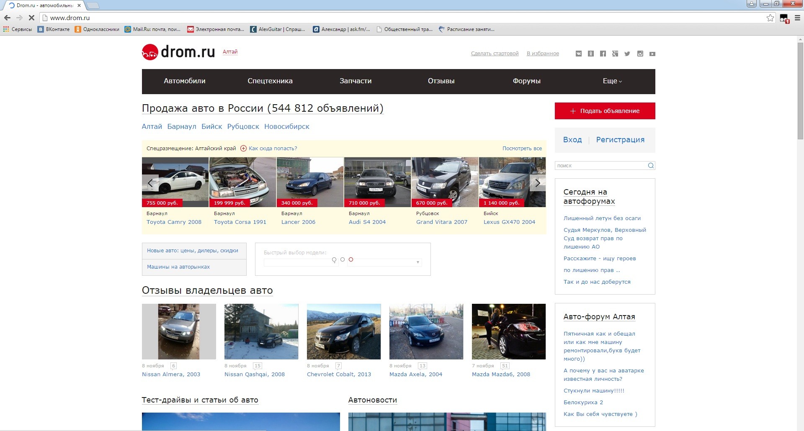Open the Новосибирск city link
804x431 pixels.
[287, 126]
